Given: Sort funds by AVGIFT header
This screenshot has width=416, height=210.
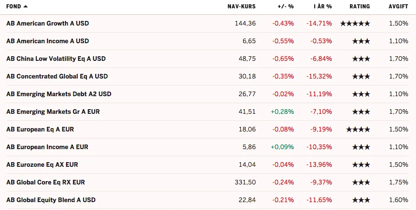Looking at the screenshot, I should [398, 7].
